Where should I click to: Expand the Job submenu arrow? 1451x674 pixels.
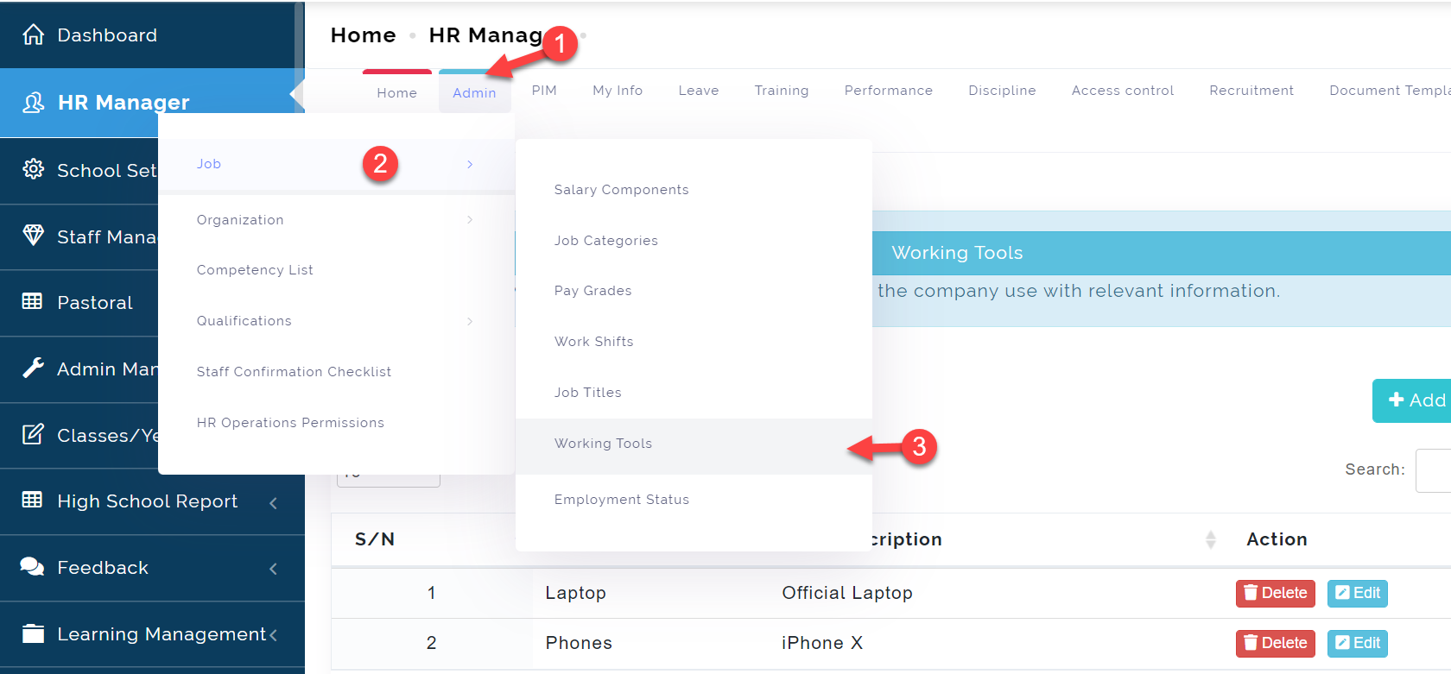click(x=470, y=164)
